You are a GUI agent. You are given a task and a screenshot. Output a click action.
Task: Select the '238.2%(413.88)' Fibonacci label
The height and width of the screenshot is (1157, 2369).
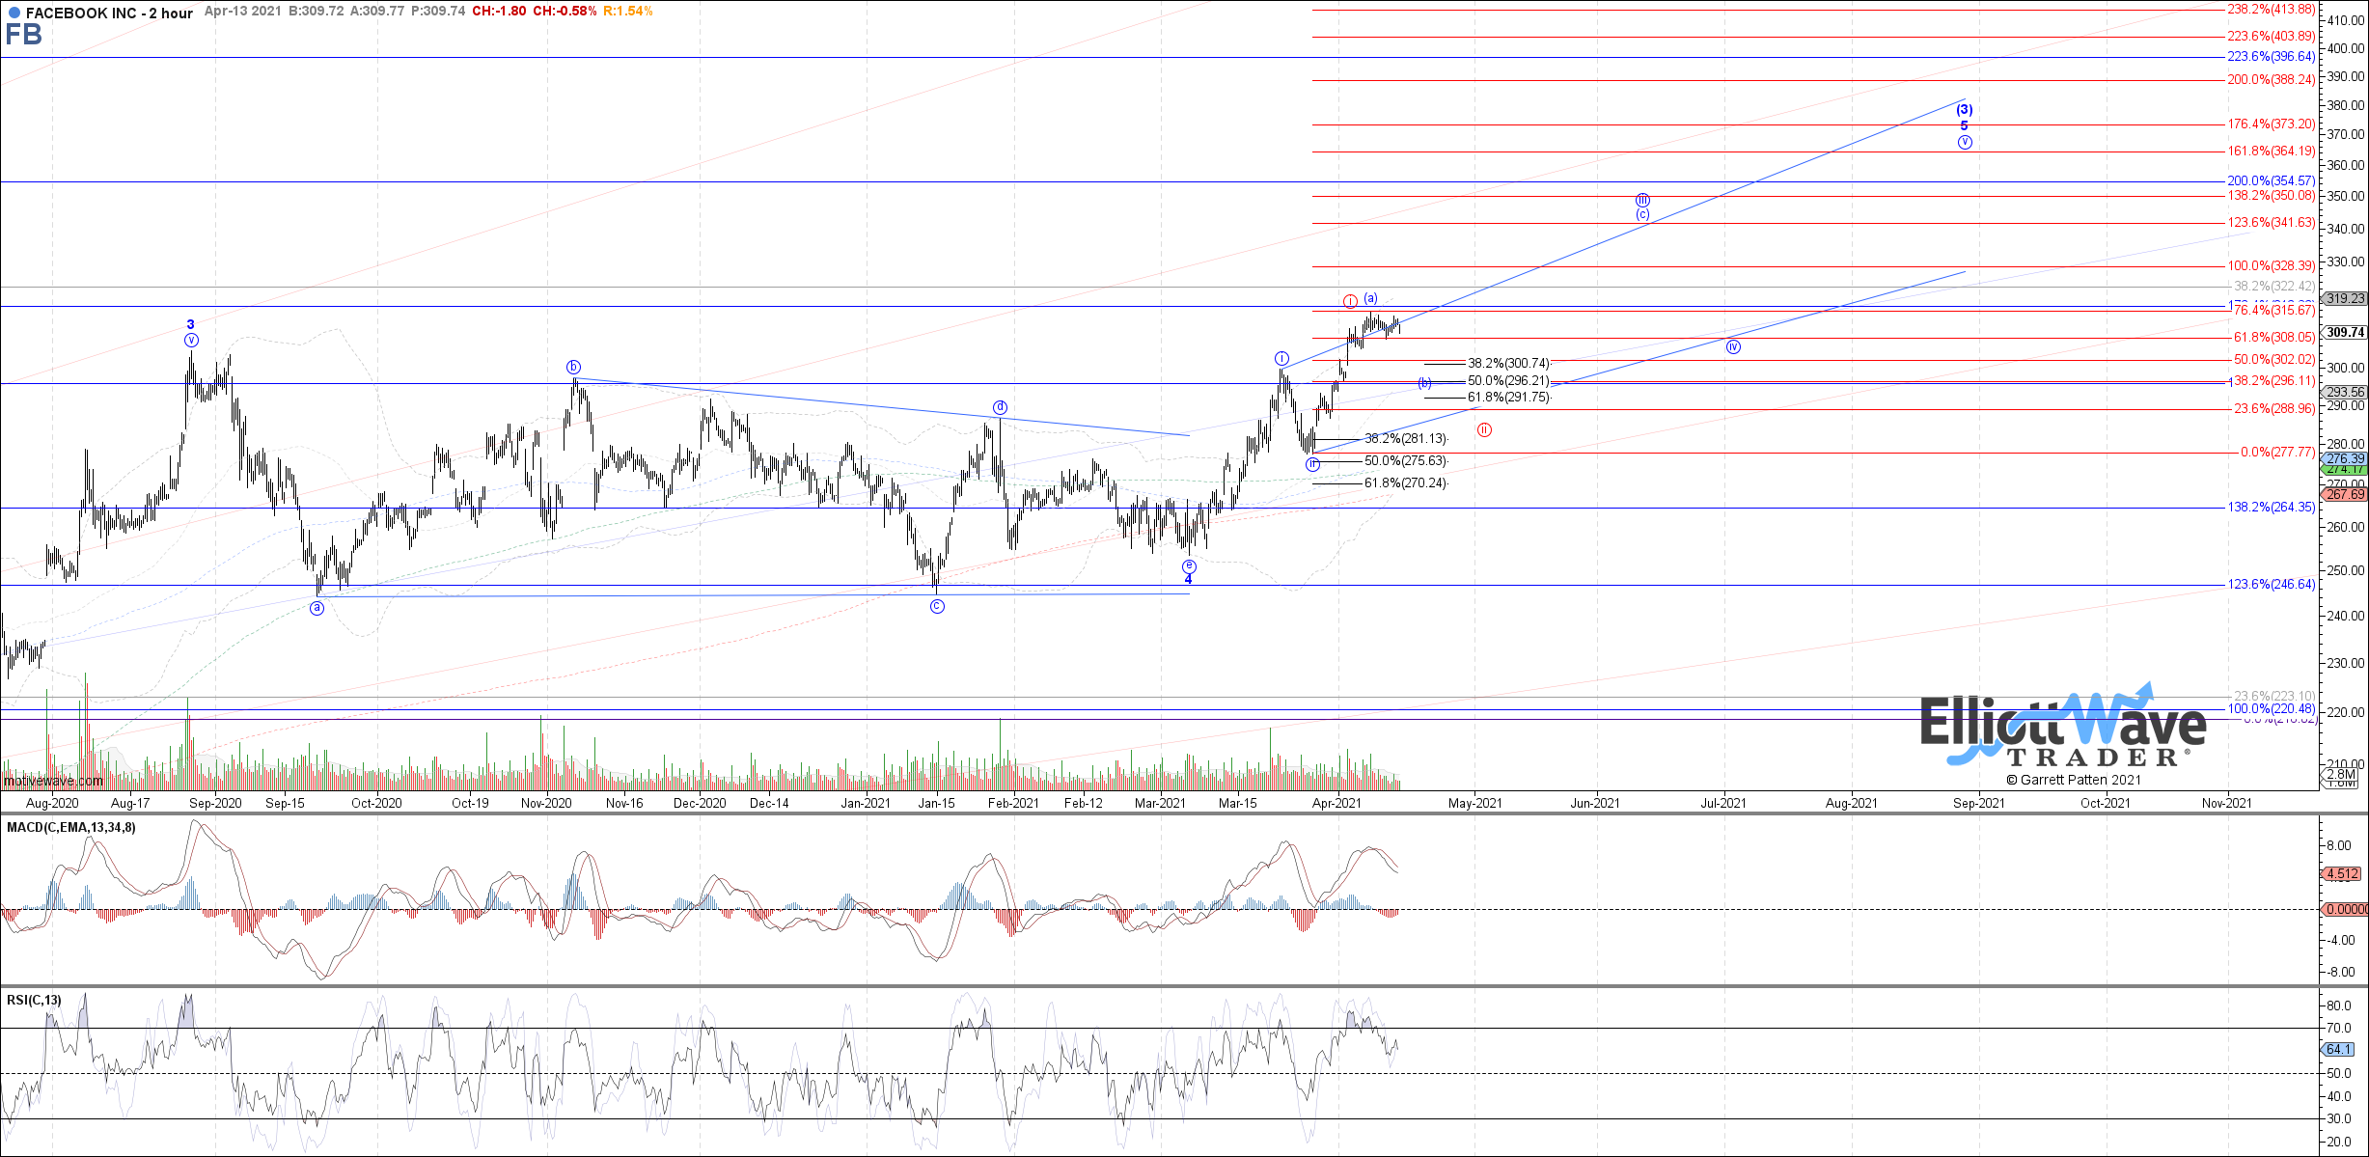[x=2271, y=10]
